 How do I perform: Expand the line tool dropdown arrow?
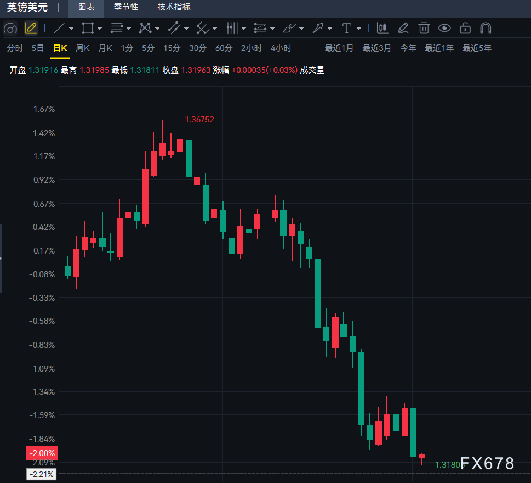click(71, 29)
